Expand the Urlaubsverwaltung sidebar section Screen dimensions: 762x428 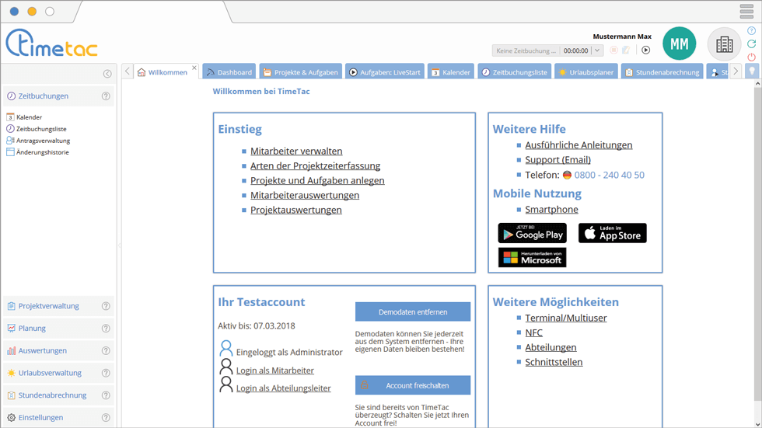pos(50,373)
